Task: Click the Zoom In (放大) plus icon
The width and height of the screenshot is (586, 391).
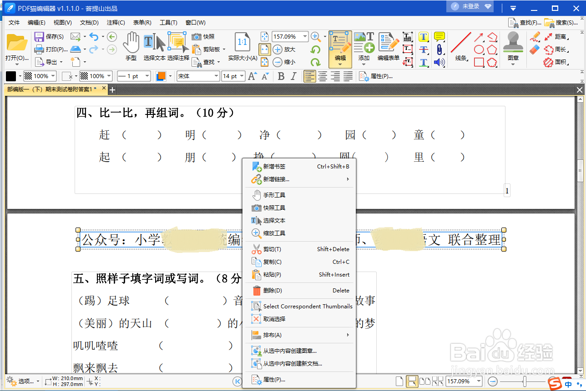Action: point(278,49)
